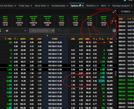Select the Mar20 expiration

coord(75,21)
